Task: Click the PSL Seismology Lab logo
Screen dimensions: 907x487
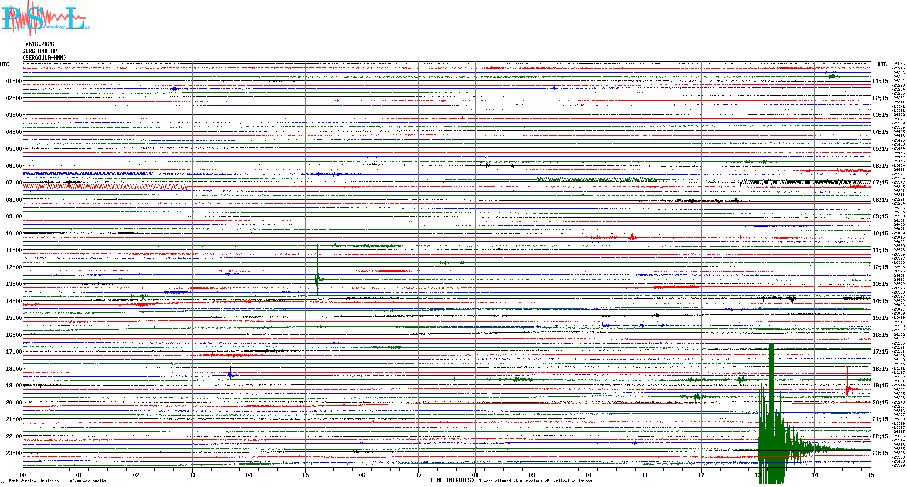Action: 45,18
